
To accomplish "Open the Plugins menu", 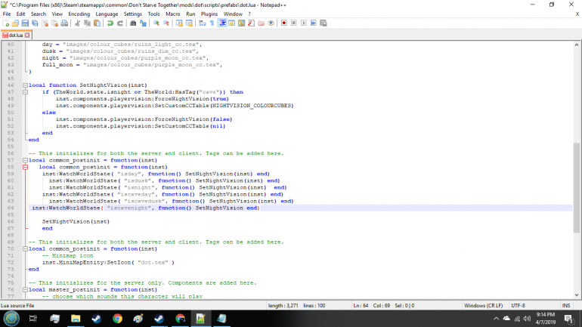I will (211, 14).
